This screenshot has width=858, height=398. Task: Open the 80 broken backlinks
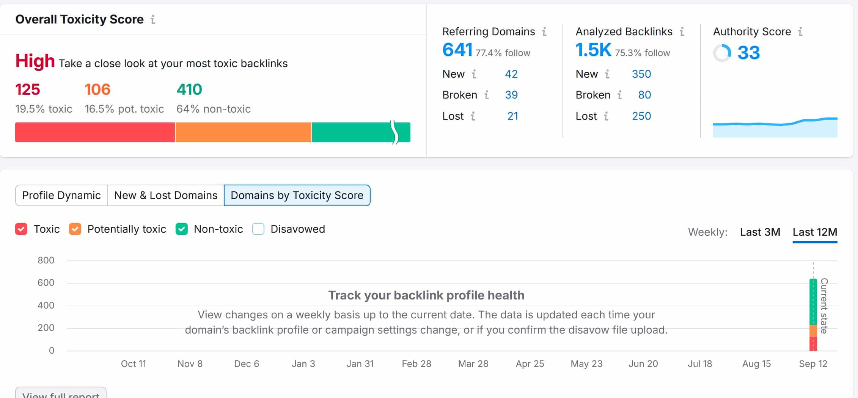click(x=644, y=95)
